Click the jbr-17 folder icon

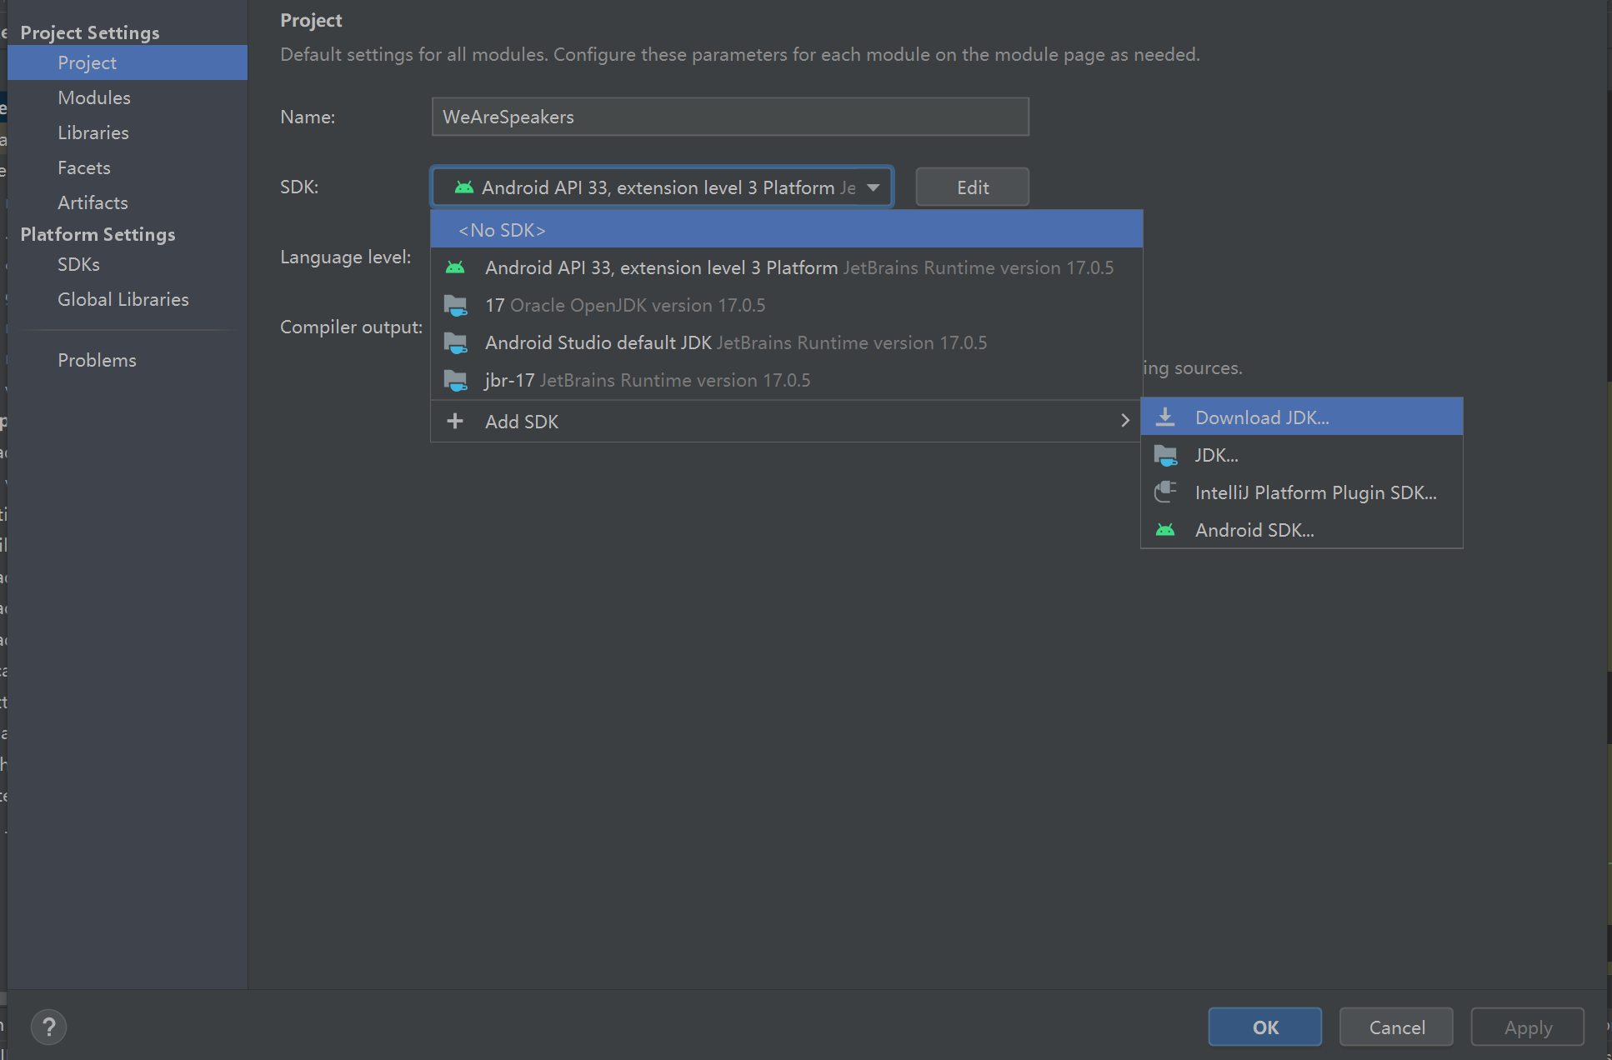456,381
